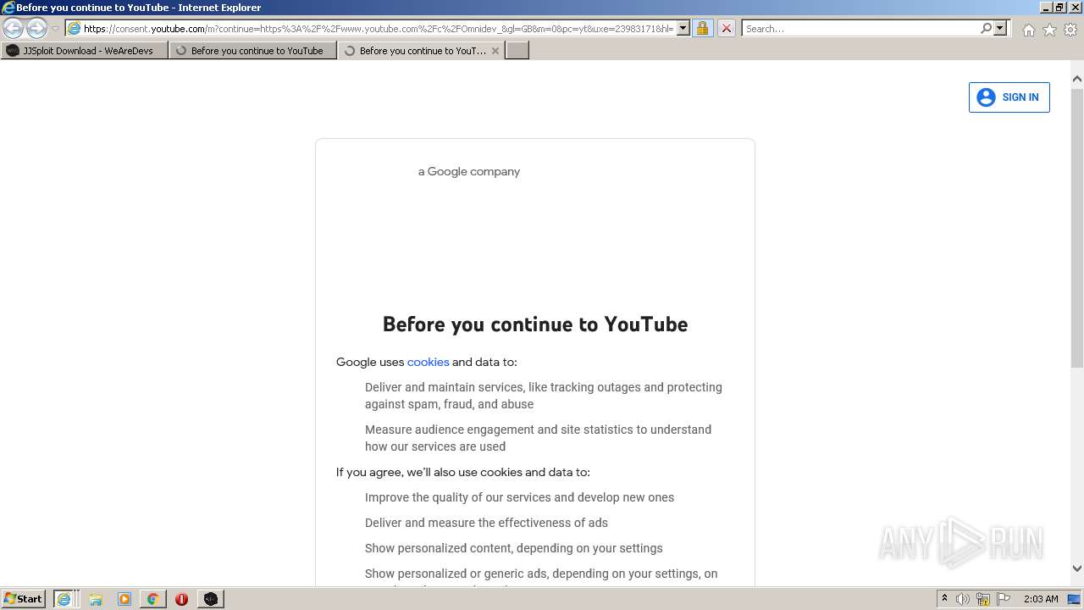1084x610 pixels.
Task: Click 'Improve the quality of our services' line
Action: [519, 497]
